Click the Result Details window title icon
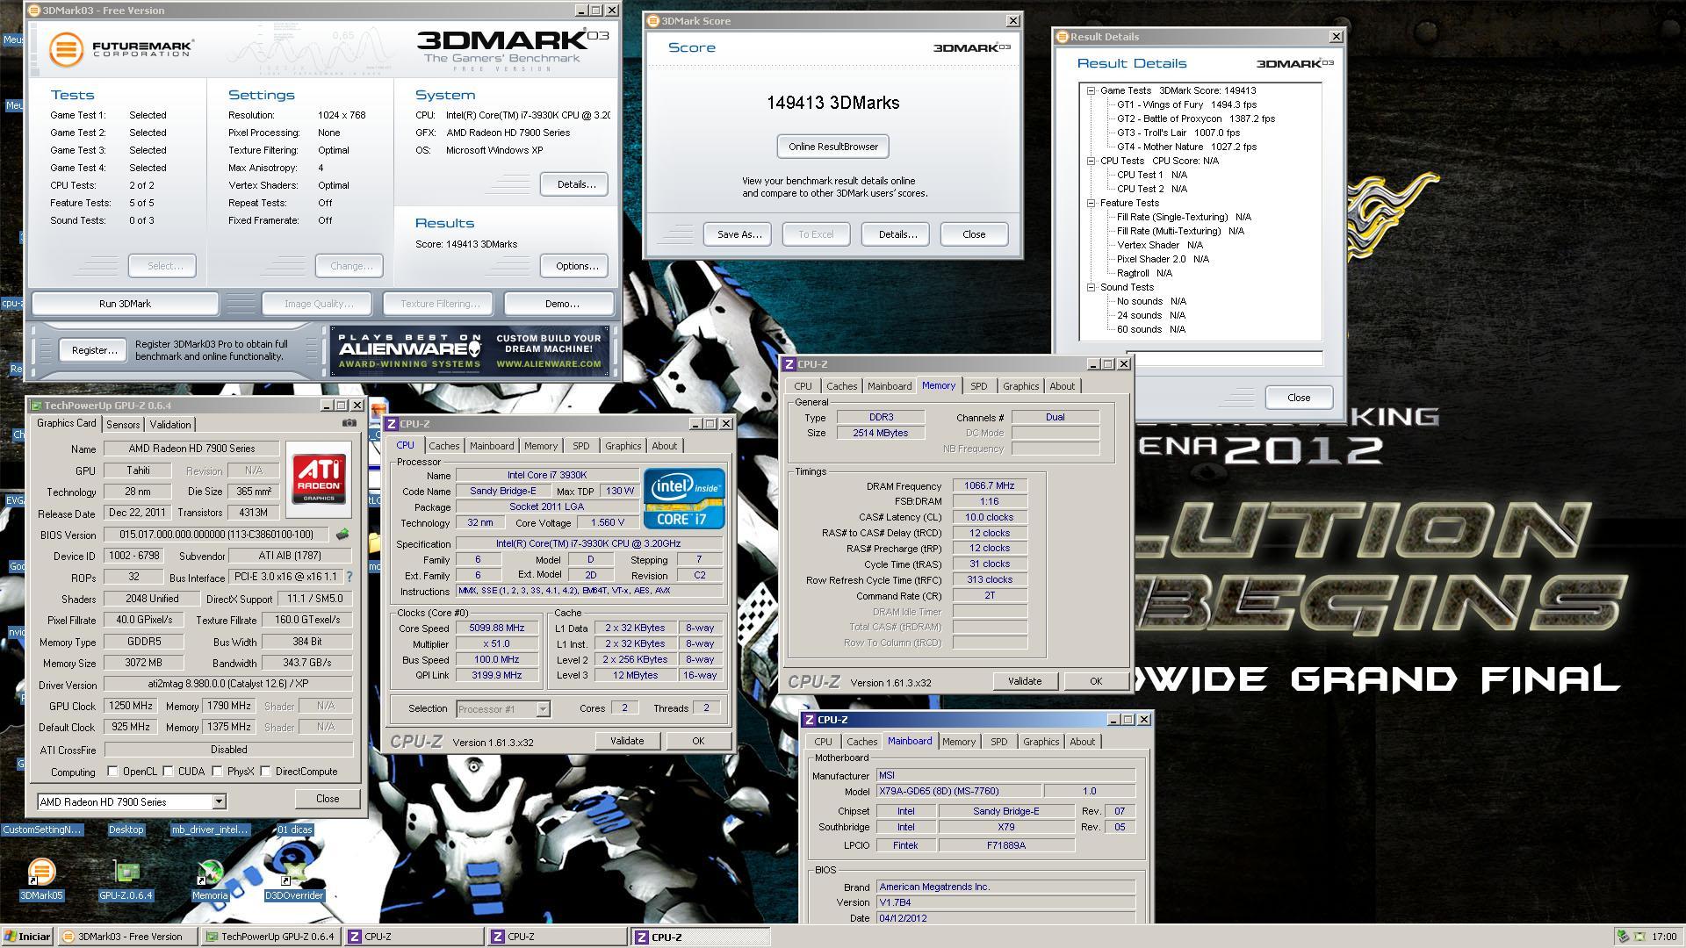Image resolution: width=1686 pixels, height=948 pixels. (x=1062, y=37)
